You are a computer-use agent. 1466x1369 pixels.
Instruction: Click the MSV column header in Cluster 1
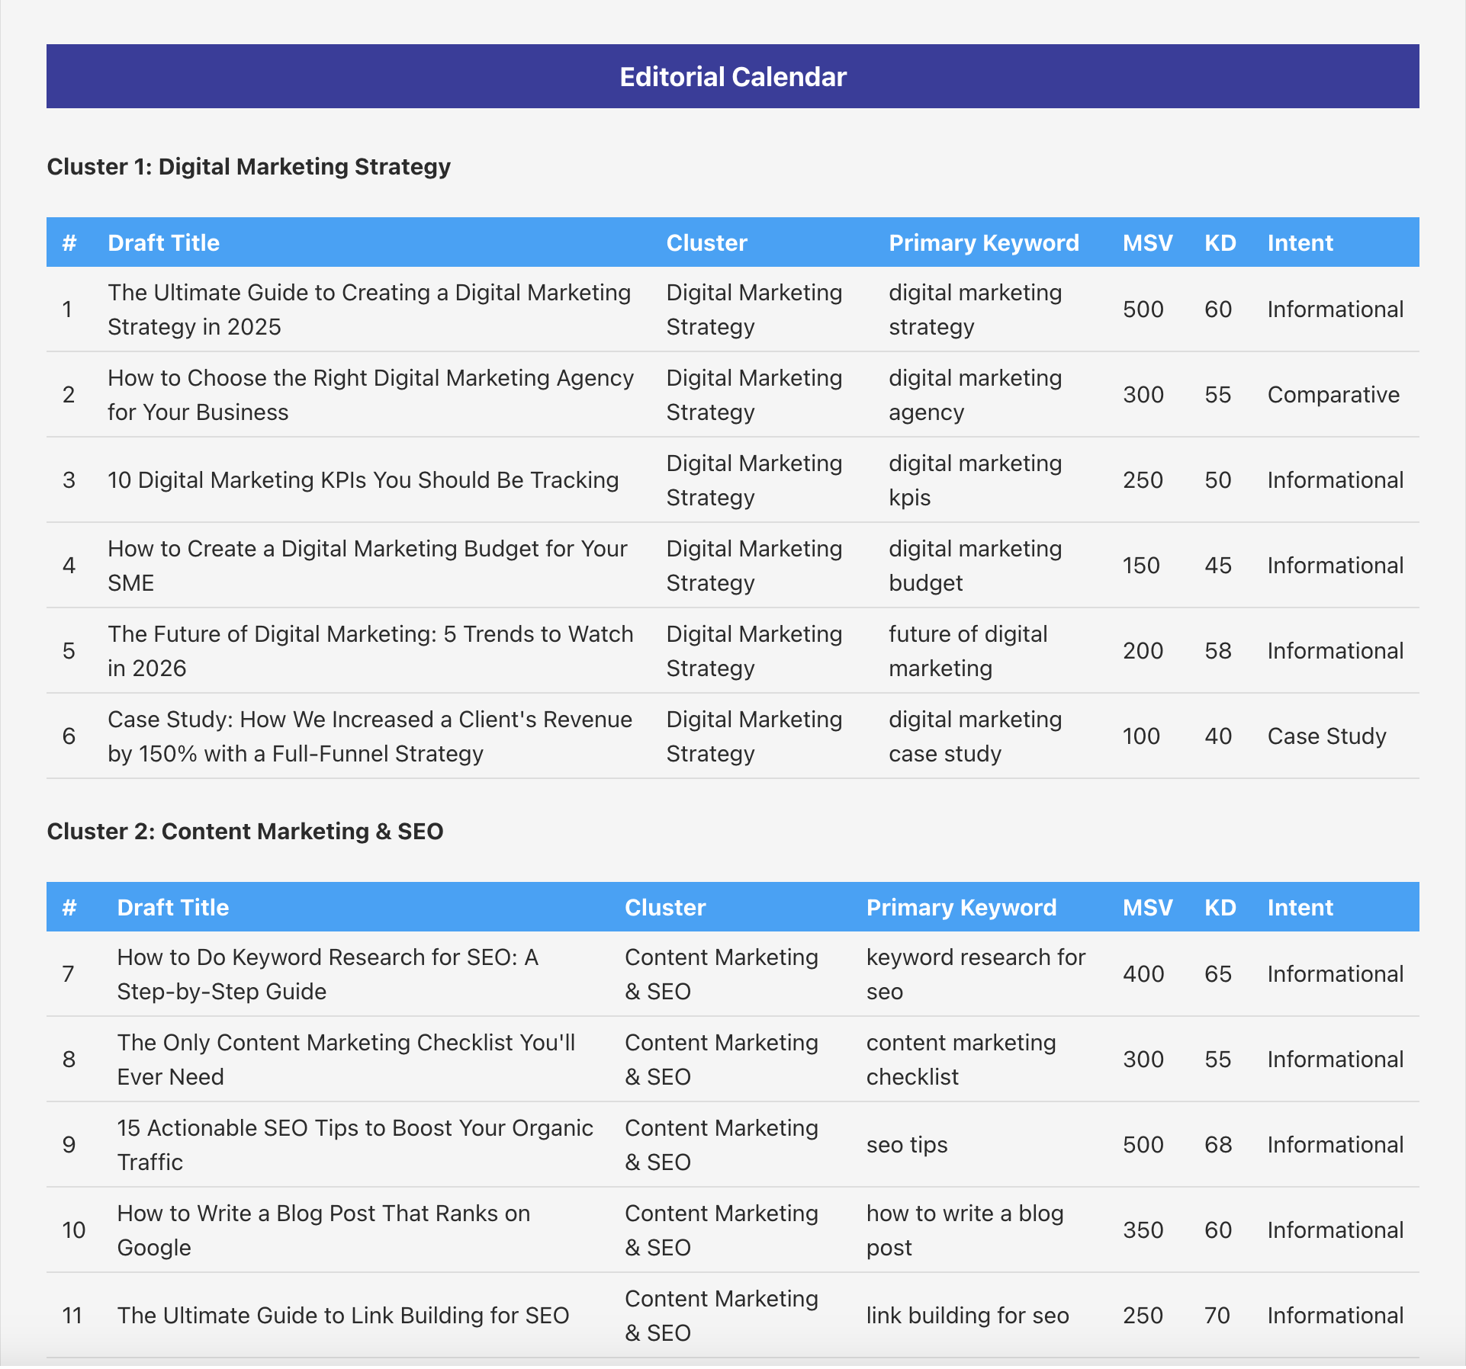(1147, 242)
